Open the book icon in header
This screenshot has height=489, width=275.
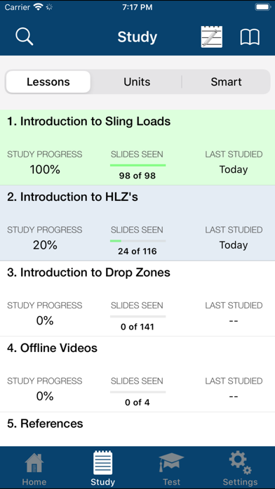pos(250,37)
